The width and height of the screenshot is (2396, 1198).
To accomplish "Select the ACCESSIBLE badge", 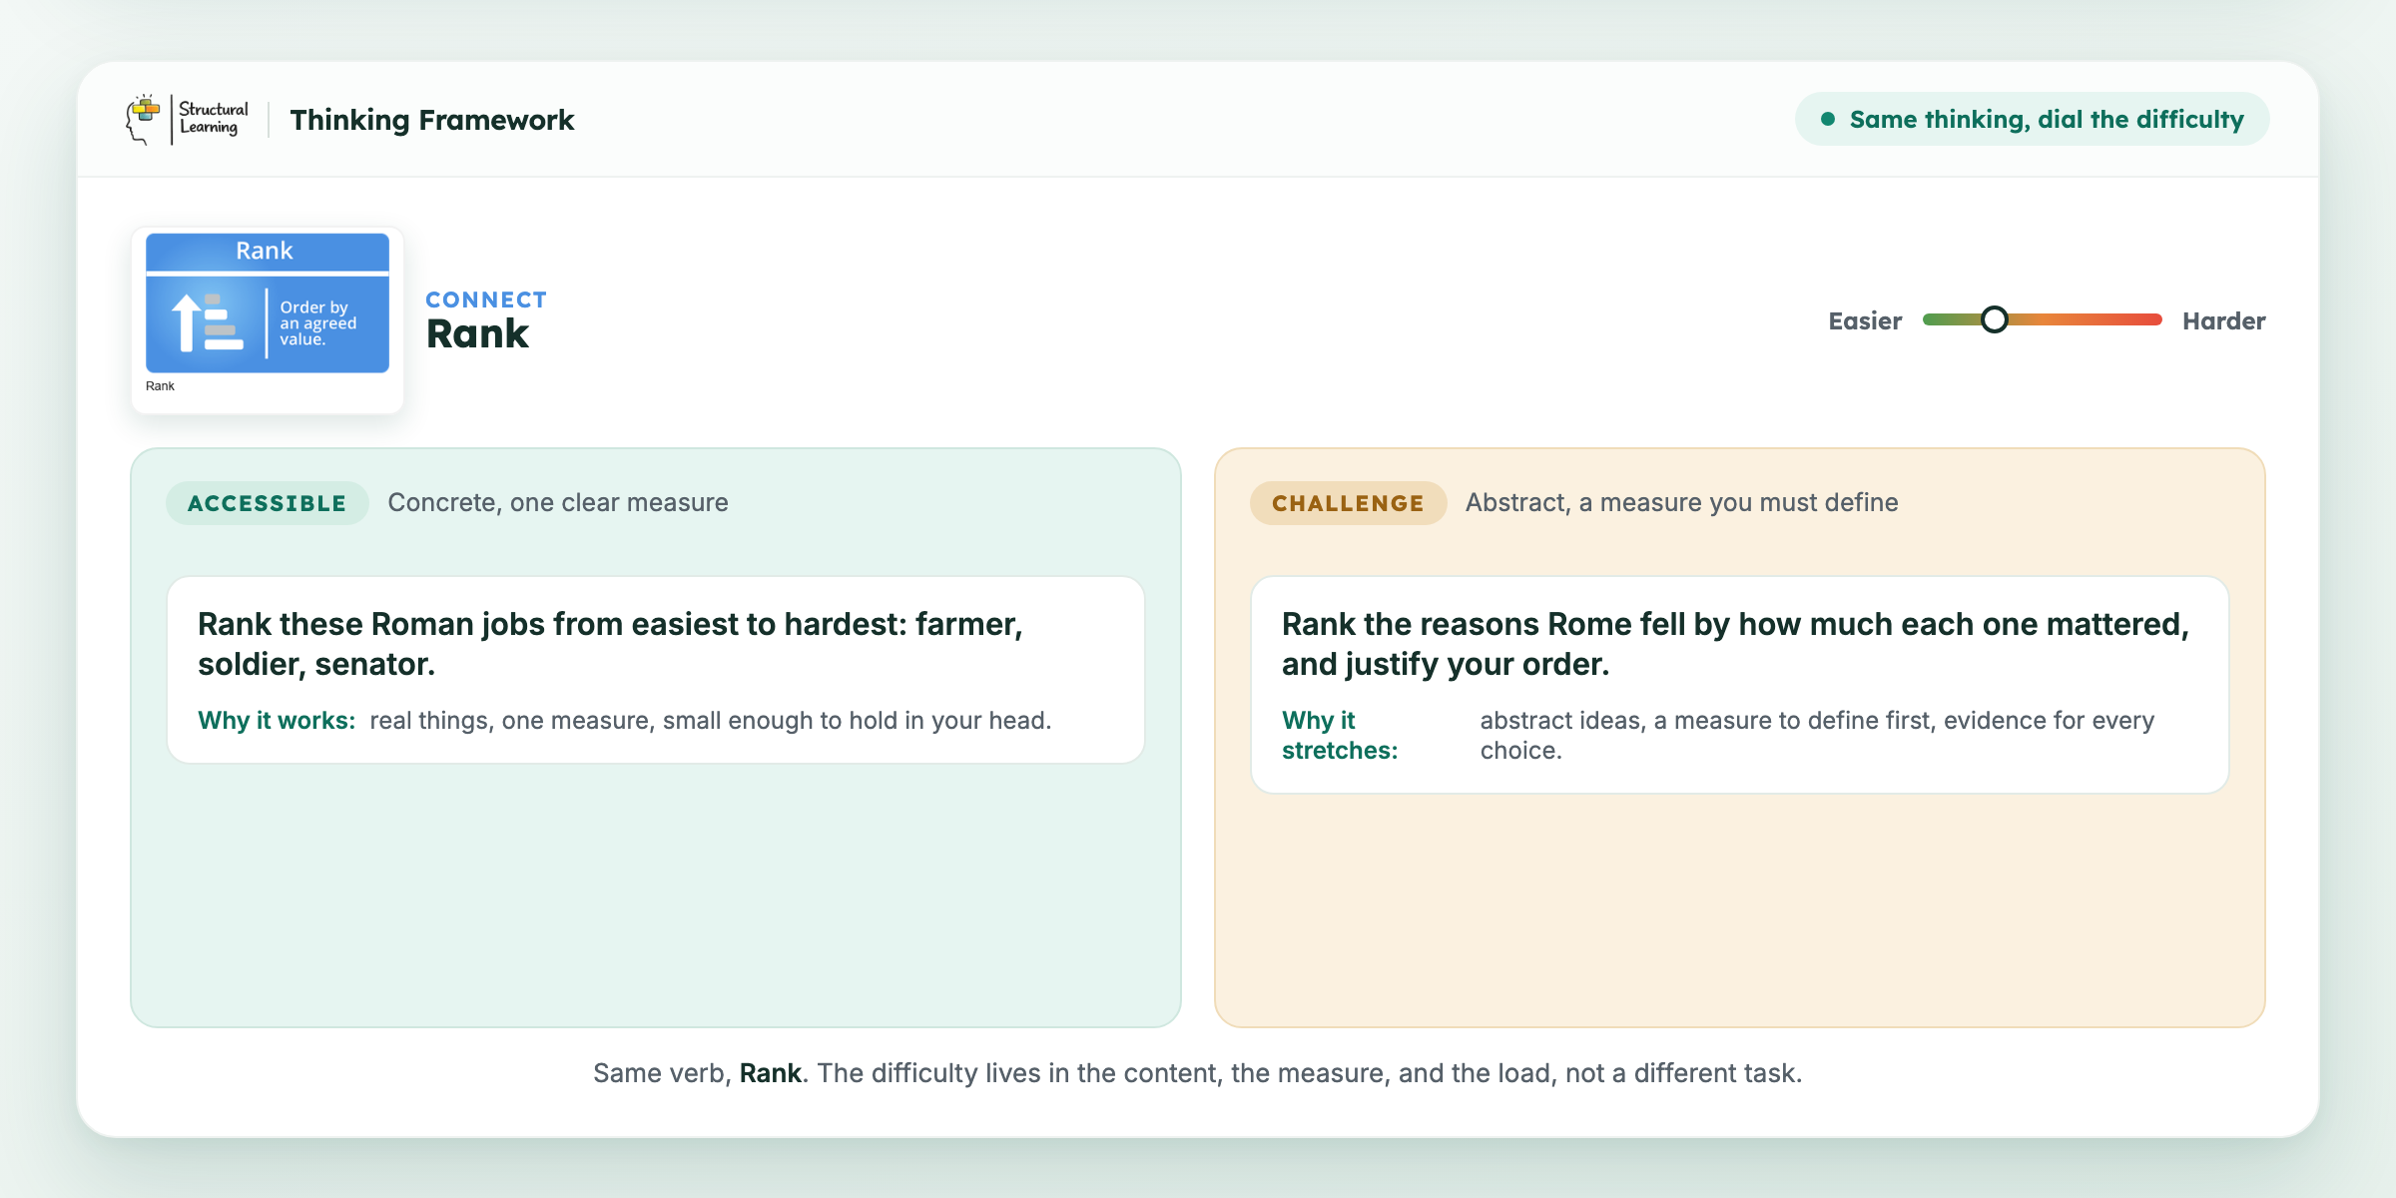I will (x=267, y=503).
